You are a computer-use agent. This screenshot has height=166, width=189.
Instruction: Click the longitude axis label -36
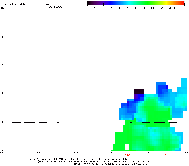click(113, 153)
